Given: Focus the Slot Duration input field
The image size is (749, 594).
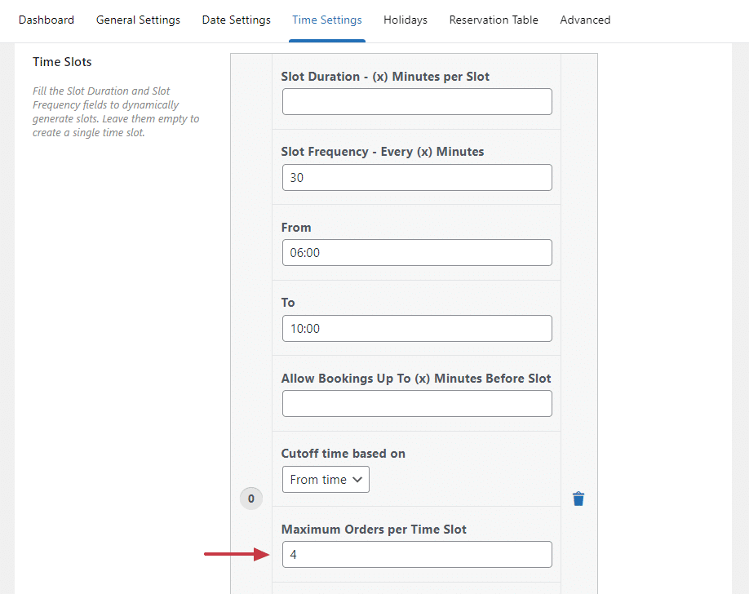Looking at the screenshot, I should pyautogui.click(x=417, y=102).
